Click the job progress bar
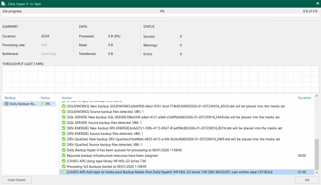 [160, 15]
